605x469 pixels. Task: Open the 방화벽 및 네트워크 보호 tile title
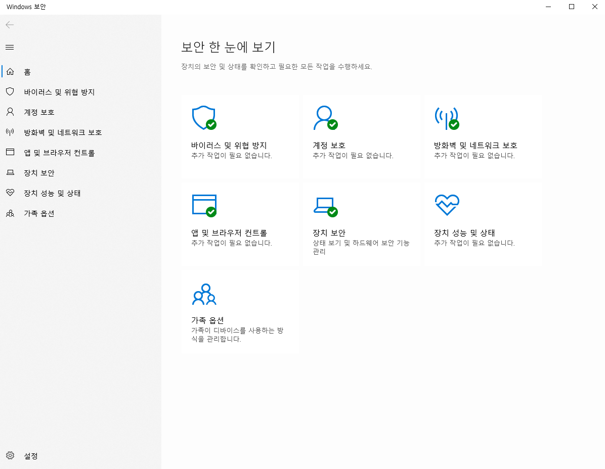click(476, 145)
